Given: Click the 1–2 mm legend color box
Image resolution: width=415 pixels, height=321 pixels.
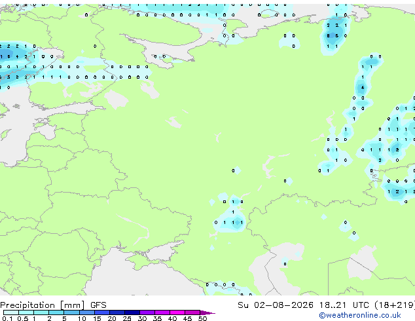Looking at the screenshot, I should coord(41,312).
